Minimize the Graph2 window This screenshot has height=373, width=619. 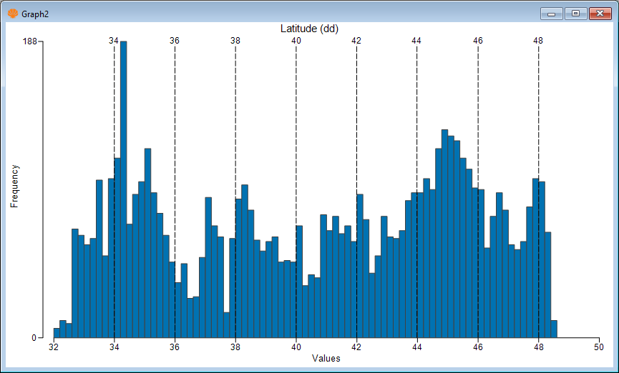tap(551, 14)
